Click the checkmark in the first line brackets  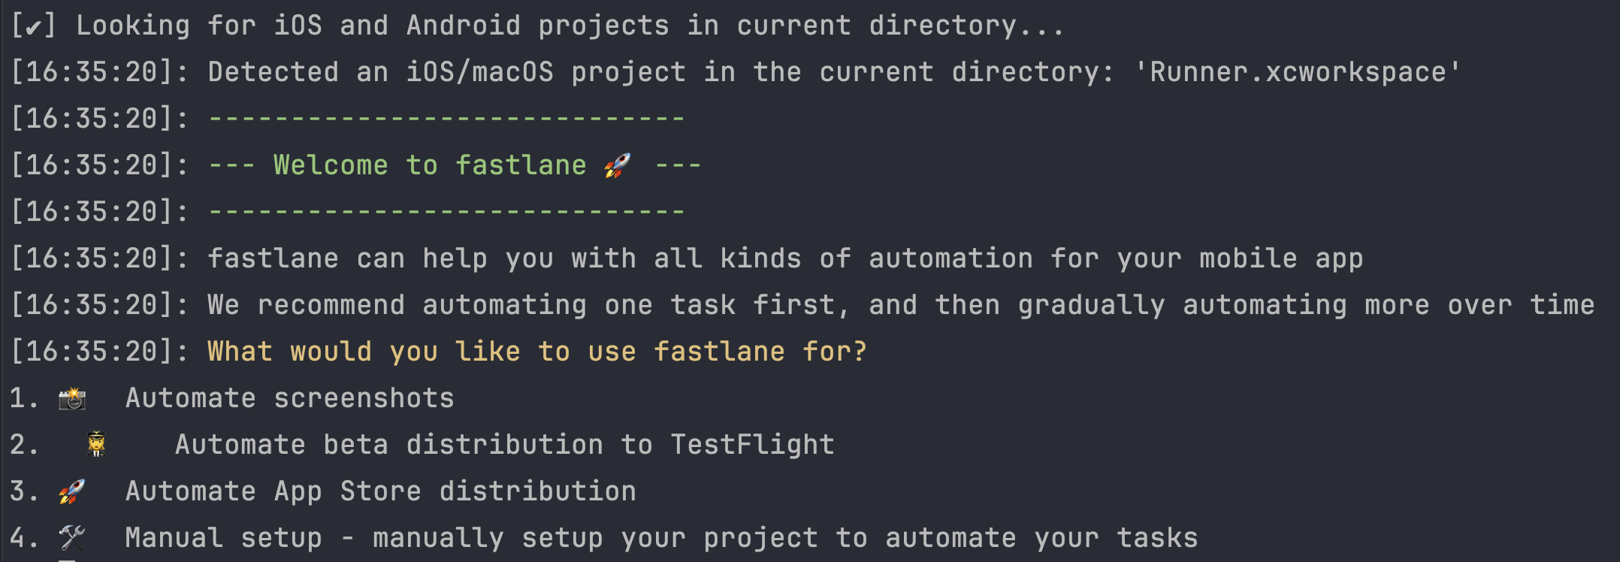[33, 27]
